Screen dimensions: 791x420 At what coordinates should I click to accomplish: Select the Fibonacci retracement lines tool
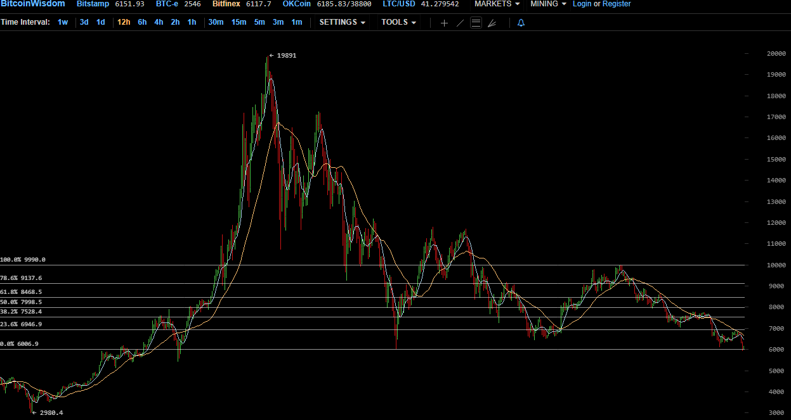476,23
